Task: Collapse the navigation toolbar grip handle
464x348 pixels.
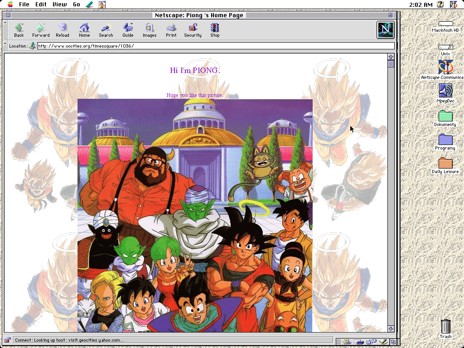Action: pyautogui.click(x=5, y=30)
